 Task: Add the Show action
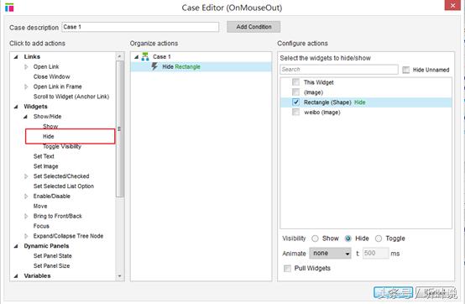point(50,126)
